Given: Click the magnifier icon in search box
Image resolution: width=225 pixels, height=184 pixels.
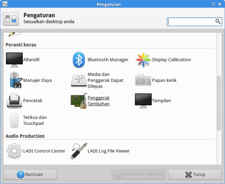Looking at the screenshot, I should (x=218, y=22).
